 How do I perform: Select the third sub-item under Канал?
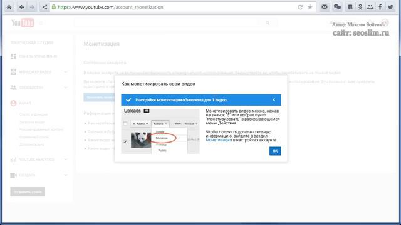(41, 129)
